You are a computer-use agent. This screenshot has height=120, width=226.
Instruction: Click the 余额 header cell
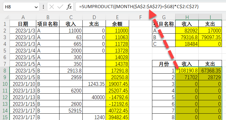pos(117,24)
